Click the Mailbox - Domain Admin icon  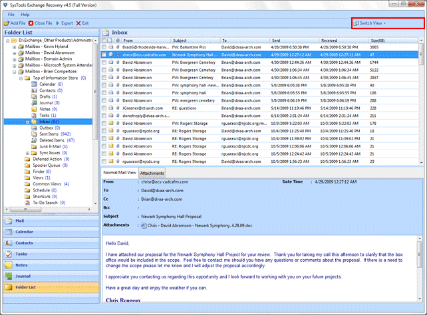(x=21, y=59)
